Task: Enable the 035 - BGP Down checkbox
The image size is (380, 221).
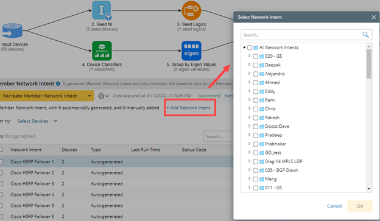Action: click(x=255, y=170)
